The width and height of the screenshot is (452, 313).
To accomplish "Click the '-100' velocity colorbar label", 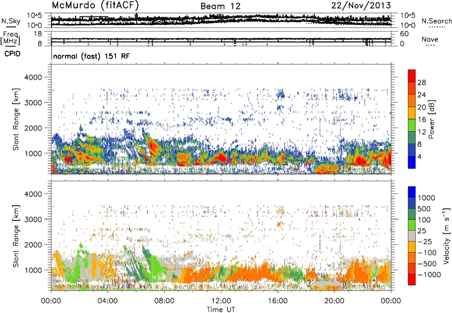I will (427, 253).
